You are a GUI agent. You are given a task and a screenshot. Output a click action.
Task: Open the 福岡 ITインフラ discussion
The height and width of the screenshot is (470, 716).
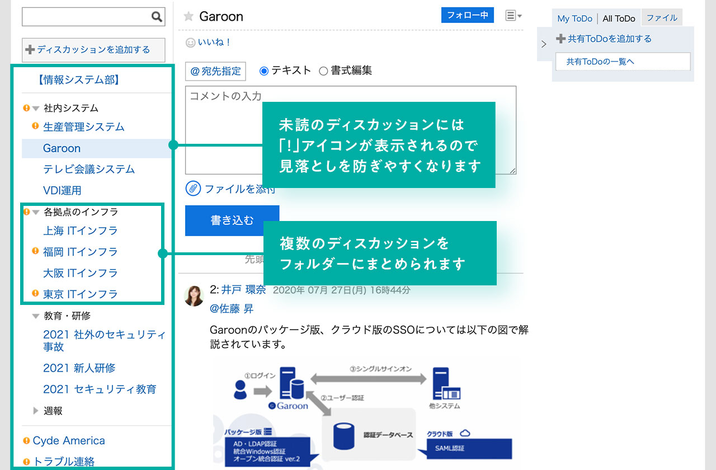pos(81,252)
